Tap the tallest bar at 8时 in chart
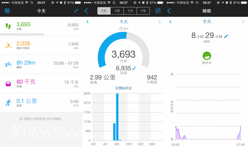Image resolution: width=248 pixels, height=147 pixels. click(117, 117)
